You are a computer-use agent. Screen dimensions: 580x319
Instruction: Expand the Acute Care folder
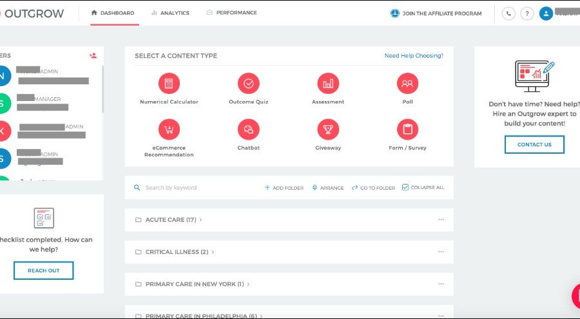tap(171, 220)
